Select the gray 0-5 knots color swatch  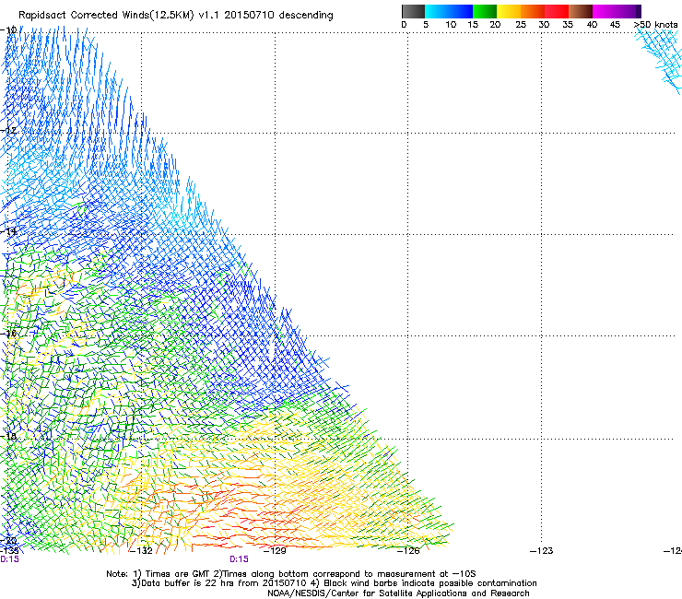pyautogui.click(x=414, y=11)
